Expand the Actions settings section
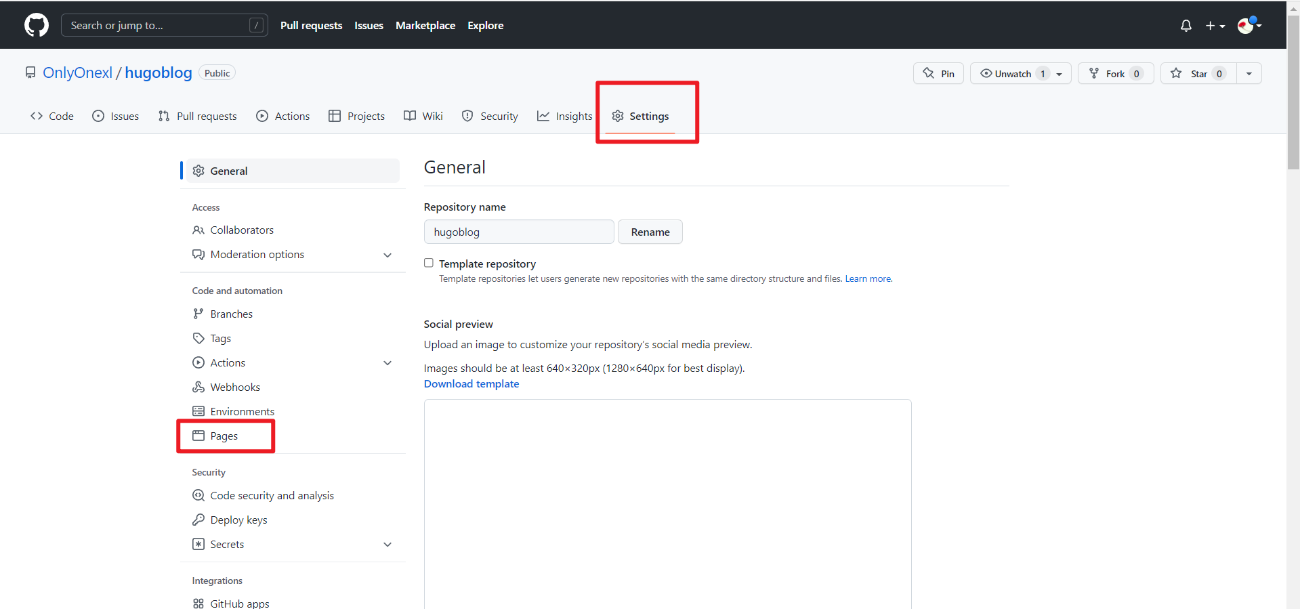 click(387, 363)
